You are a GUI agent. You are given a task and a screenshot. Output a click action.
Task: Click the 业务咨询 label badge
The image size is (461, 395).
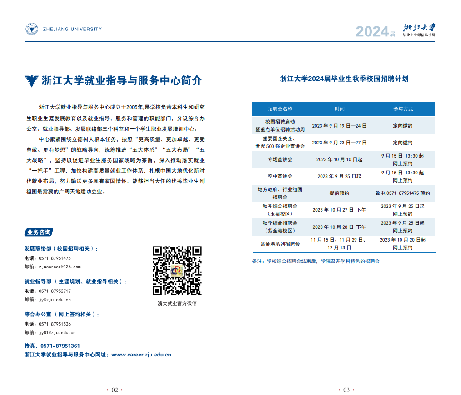(x=39, y=232)
